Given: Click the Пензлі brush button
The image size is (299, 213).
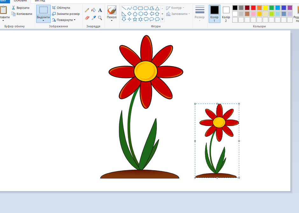Looking at the screenshot, I should 112,10.
